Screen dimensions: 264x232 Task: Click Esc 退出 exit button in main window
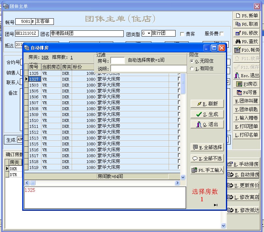[246, 75]
